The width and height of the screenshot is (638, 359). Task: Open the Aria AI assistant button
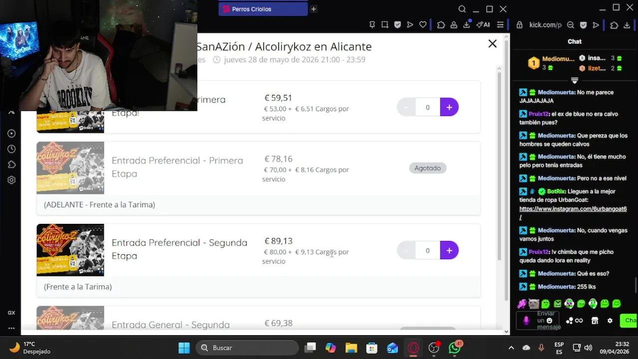pos(483,25)
